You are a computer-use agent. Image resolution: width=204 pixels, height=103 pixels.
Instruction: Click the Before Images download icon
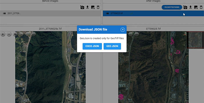87,7
